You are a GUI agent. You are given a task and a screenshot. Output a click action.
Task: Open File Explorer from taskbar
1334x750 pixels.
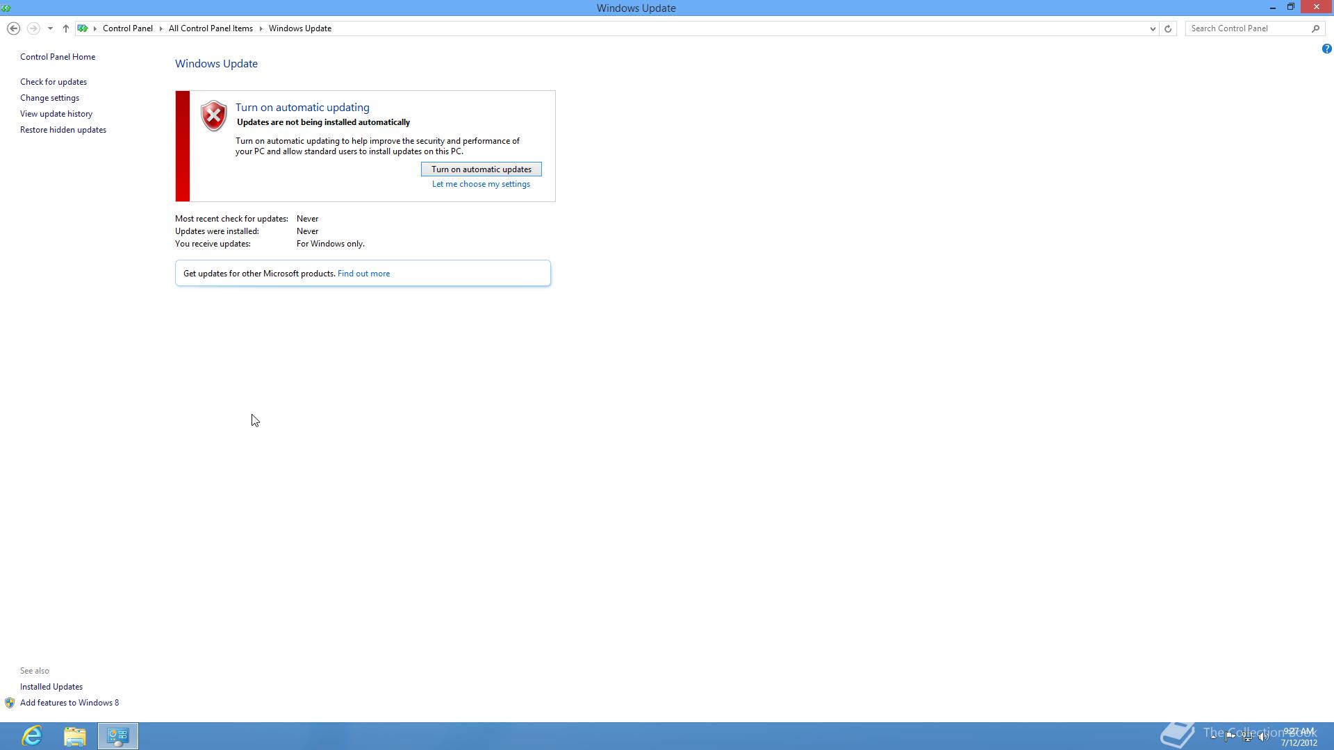pyautogui.click(x=75, y=736)
